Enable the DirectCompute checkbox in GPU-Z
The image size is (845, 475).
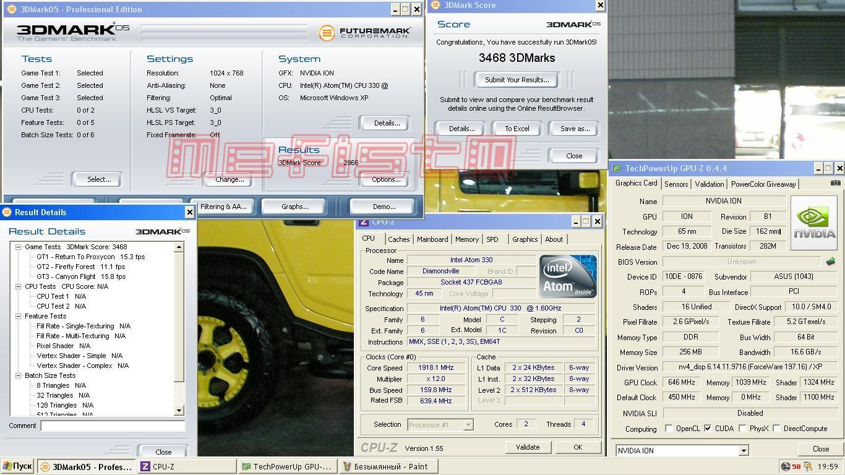point(776,428)
